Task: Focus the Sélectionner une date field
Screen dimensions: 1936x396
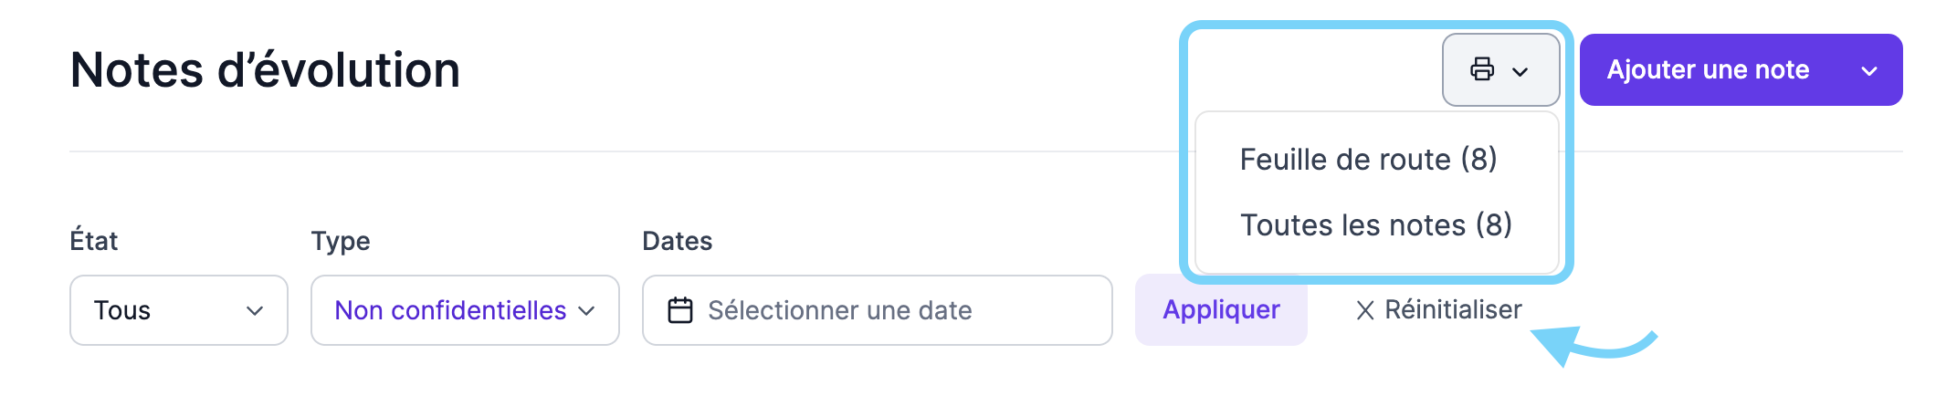Action: [877, 310]
